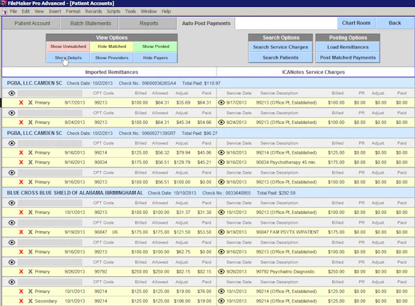
Task: Click Total Paid: $118.97 text
Action: pos(201,83)
